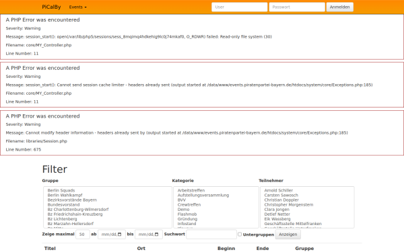Select Bz Friedrichshain-Kreuzberg group
The height and width of the screenshot is (252, 404).
(75, 214)
